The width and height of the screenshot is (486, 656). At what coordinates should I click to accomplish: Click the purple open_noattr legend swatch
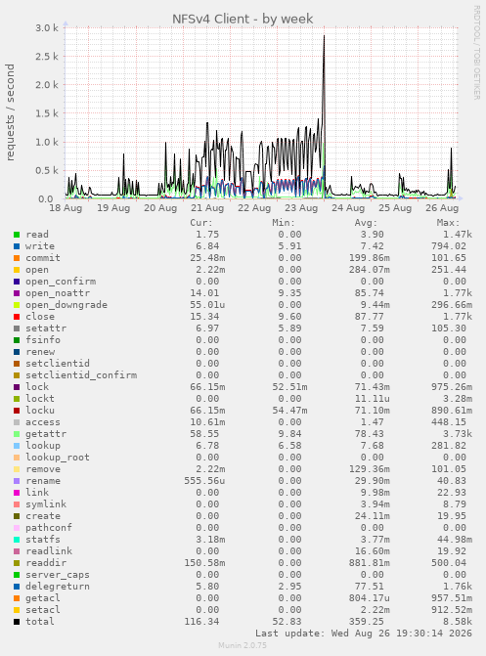(17, 293)
